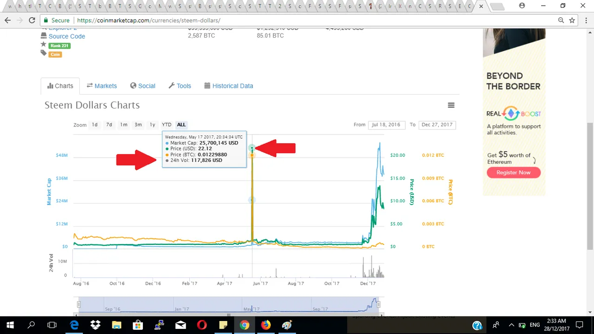Bookmark this page with the star icon
The height and width of the screenshot is (334, 594).
572,20
